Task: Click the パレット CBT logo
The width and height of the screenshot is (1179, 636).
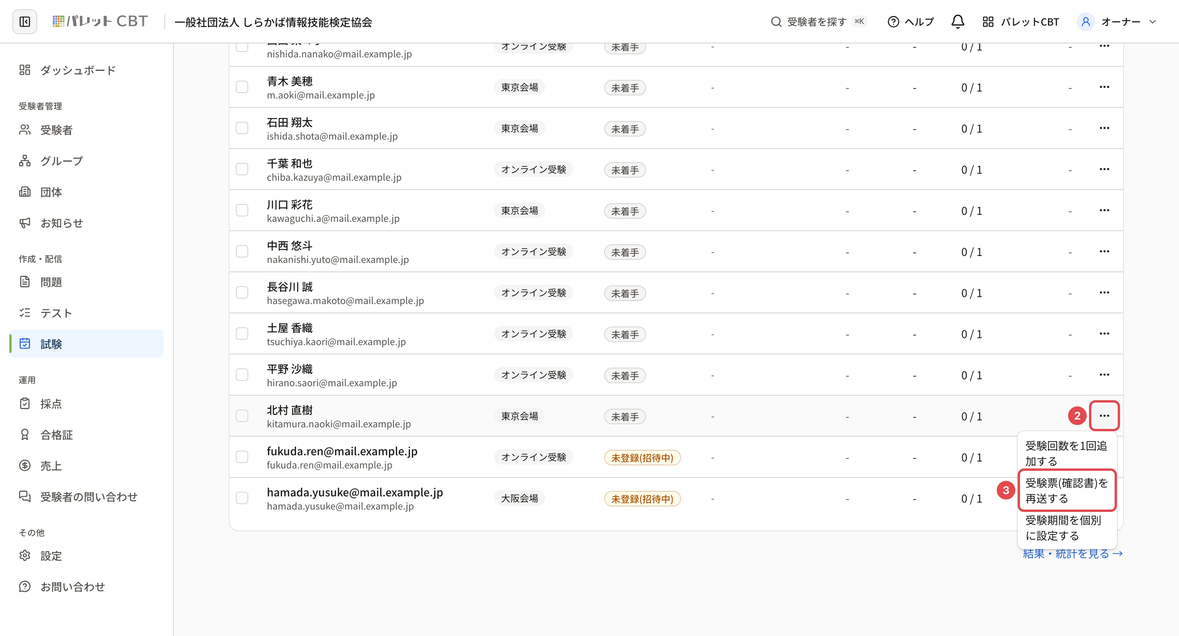Action: (100, 21)
